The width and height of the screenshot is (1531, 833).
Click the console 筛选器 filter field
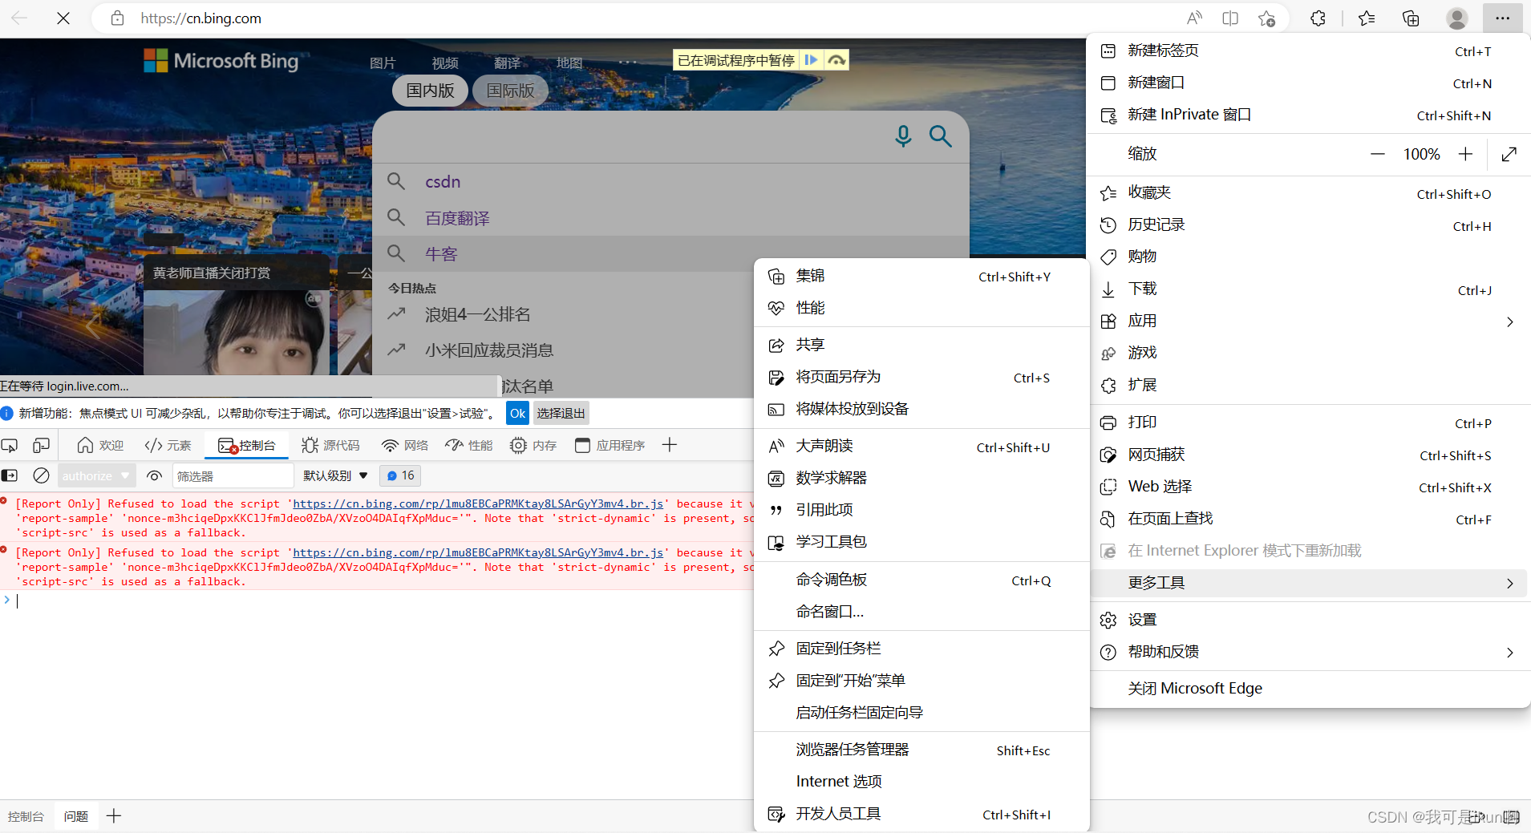coord(232,475)
